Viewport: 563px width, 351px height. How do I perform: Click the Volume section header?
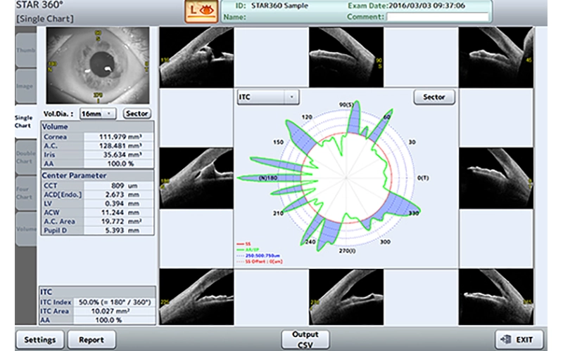[98, 127]
